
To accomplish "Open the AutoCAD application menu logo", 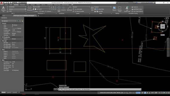I will click(2, 3).
